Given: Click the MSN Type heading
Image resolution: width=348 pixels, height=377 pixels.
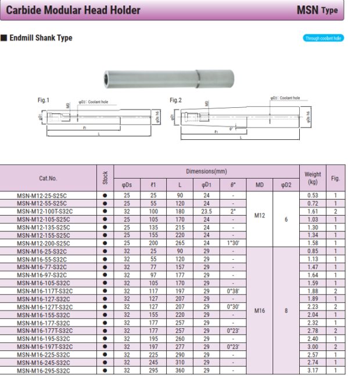Looking at the screenshot, I should (317, 10).
